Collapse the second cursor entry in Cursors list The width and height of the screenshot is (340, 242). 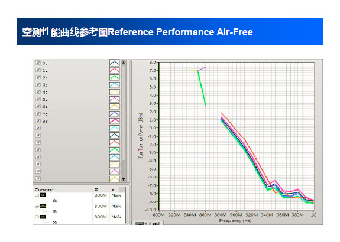pyautogui.click(x=37, y=206)
